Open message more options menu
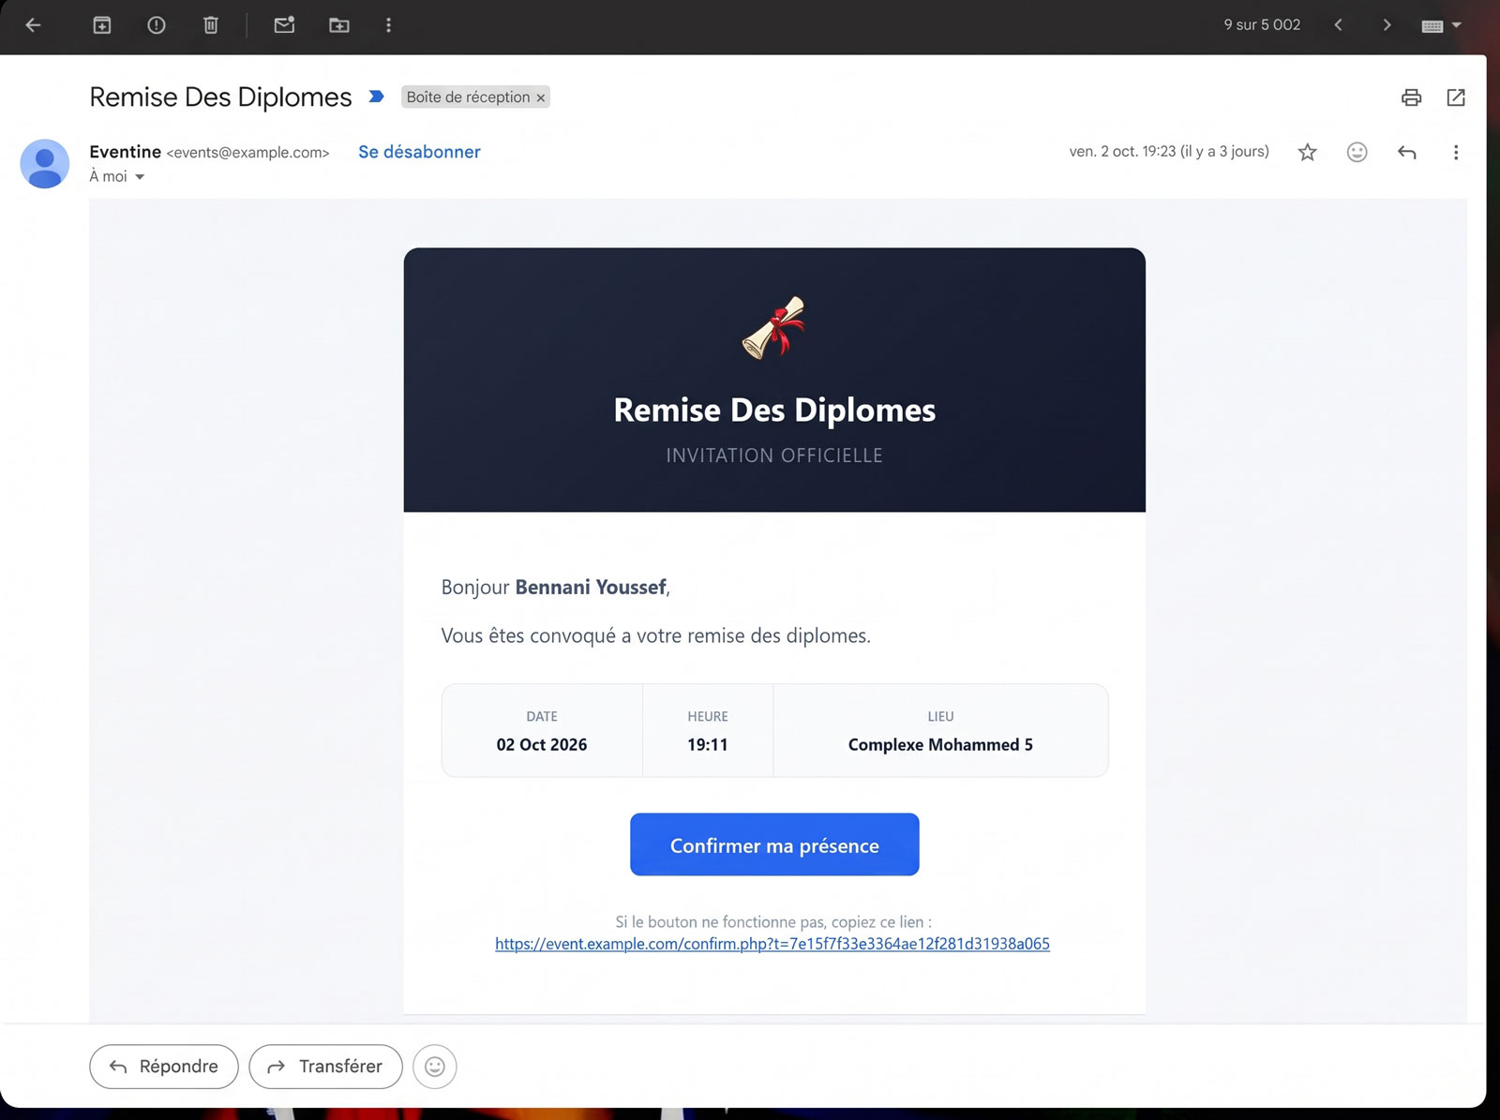This screenshot has height=1120, width=1500. pyautogui.click(x=1456, y=152)
